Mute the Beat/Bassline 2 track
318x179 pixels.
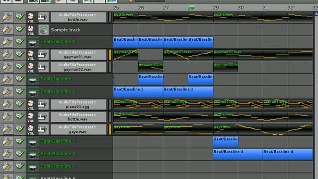click(20, 91)
